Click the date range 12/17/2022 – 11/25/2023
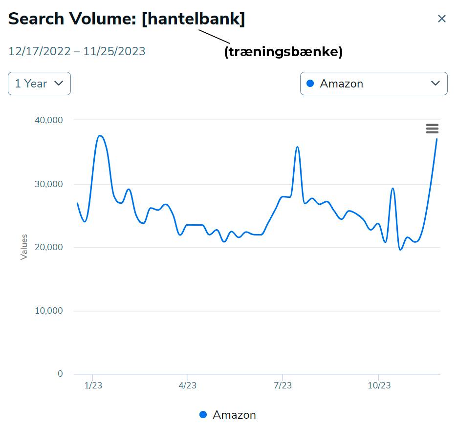458x428 pixels. point(77,50)
